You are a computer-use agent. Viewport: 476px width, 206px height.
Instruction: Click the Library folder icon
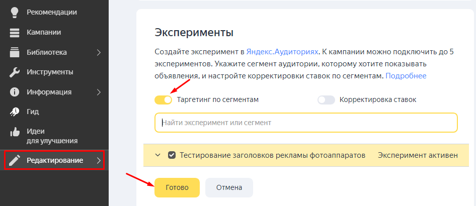pos(15,52)
